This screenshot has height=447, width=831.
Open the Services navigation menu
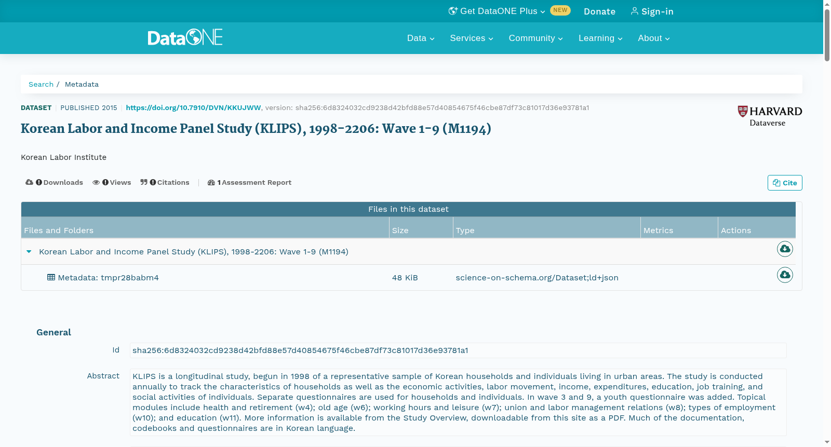472,38
